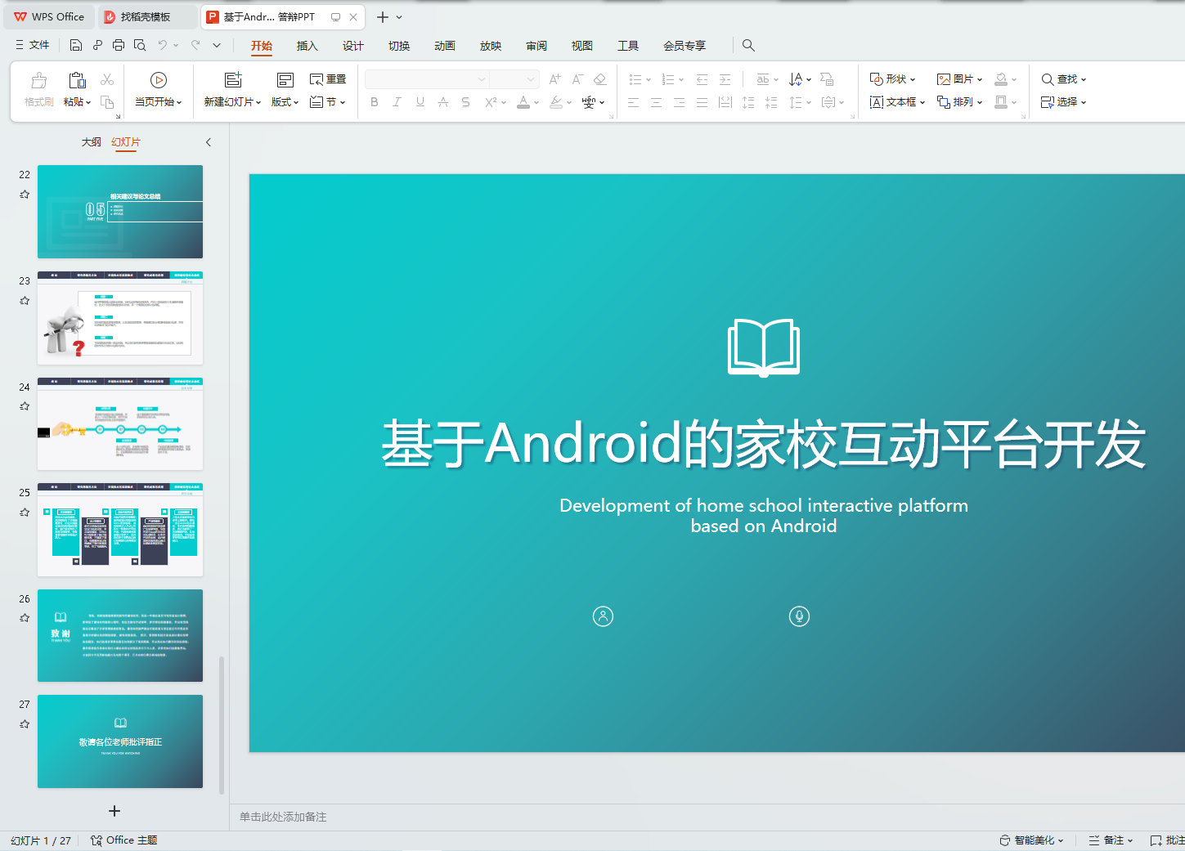Screen dimensions: 1185x851
Task: Click the Save icon in quick access toolbar
Action: 76,45
